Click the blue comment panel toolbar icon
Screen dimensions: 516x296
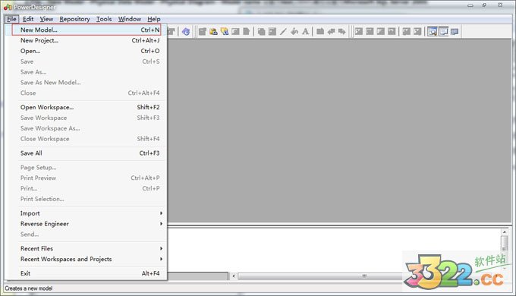455,32
